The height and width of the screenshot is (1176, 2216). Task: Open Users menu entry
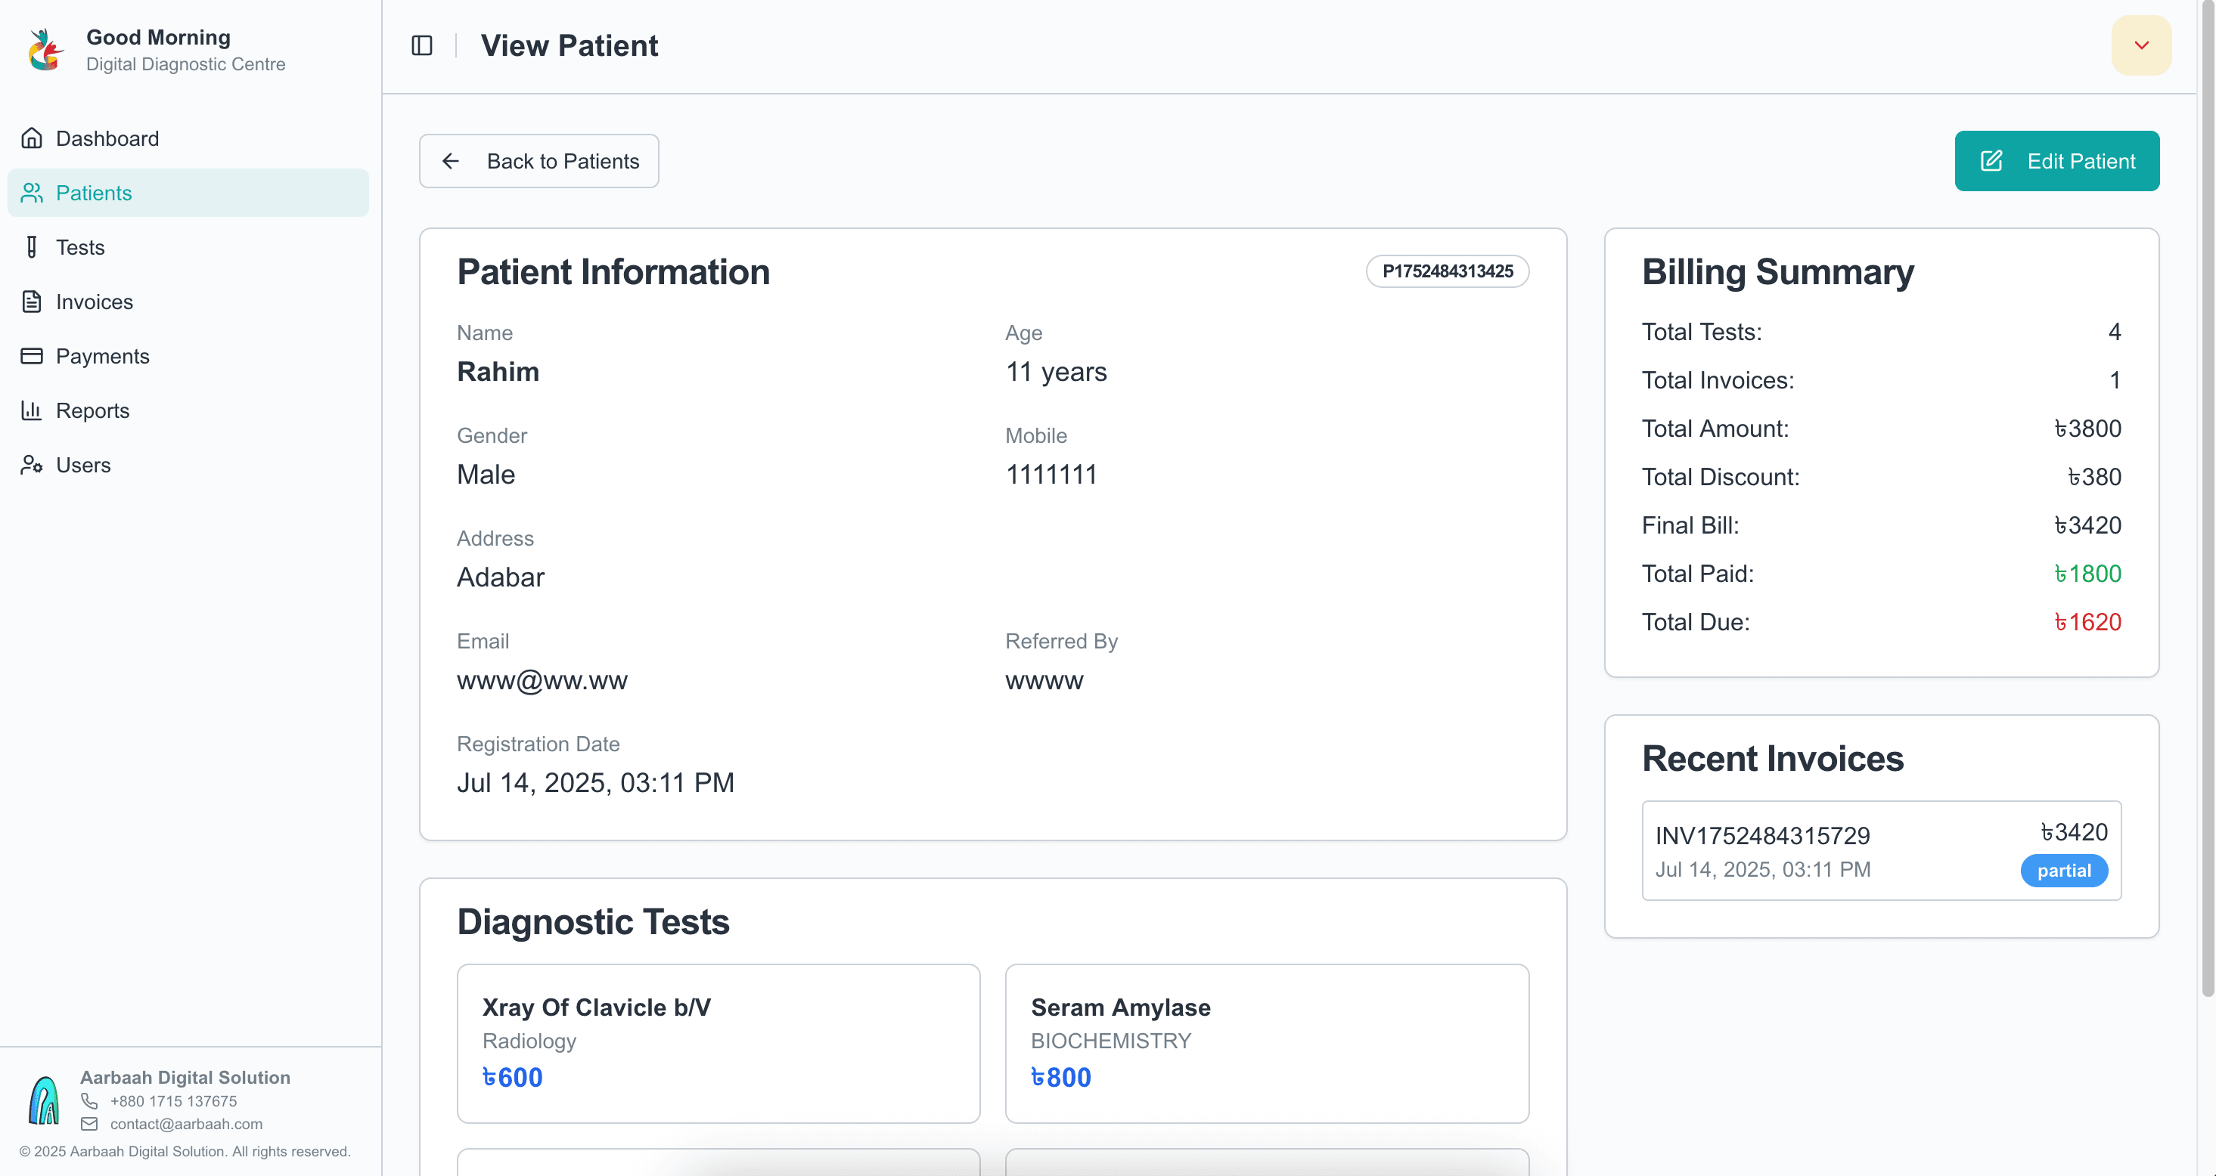[188, 465]
